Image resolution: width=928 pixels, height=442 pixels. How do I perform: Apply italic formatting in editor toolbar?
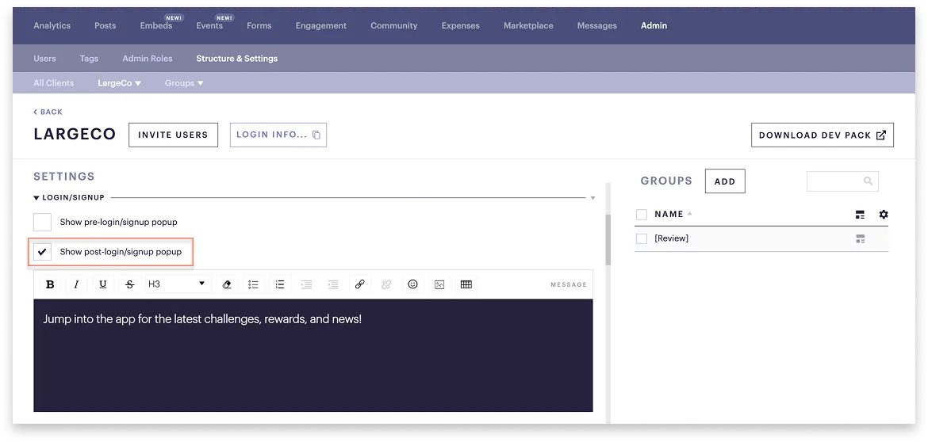click(x=76, y=284)
